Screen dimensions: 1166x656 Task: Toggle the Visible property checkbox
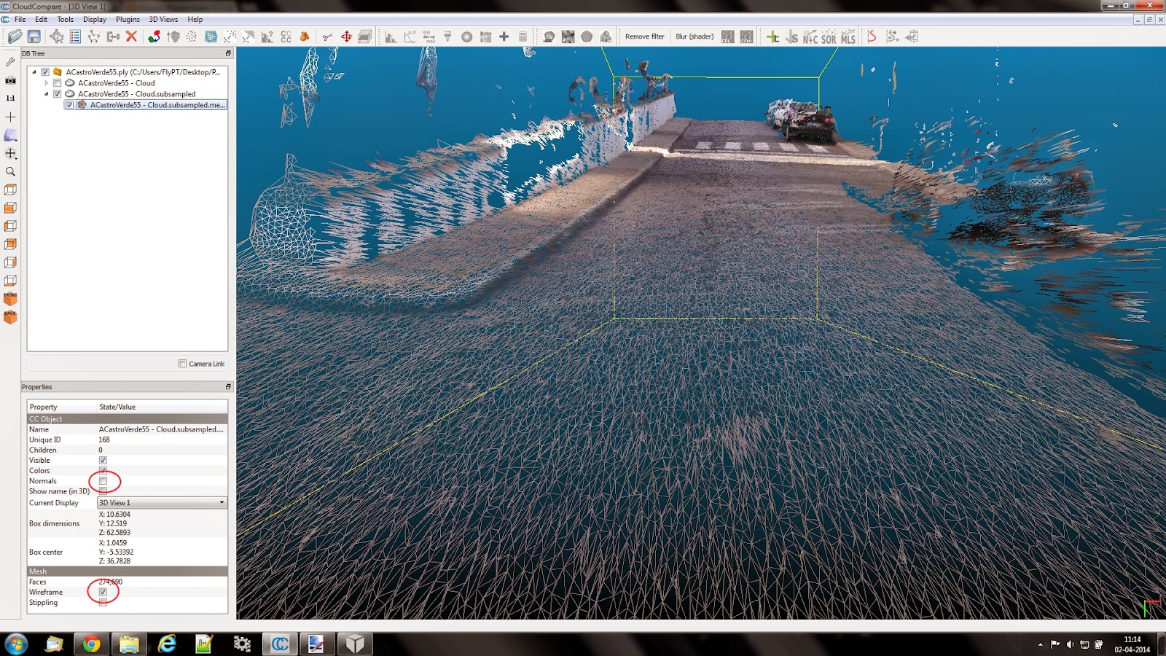tap(103, 461)
